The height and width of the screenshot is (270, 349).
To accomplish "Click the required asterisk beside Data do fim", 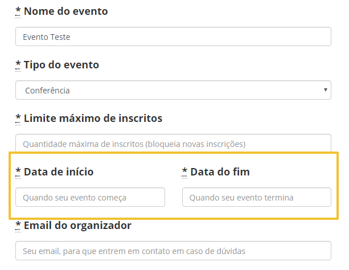I will point(185,171).
